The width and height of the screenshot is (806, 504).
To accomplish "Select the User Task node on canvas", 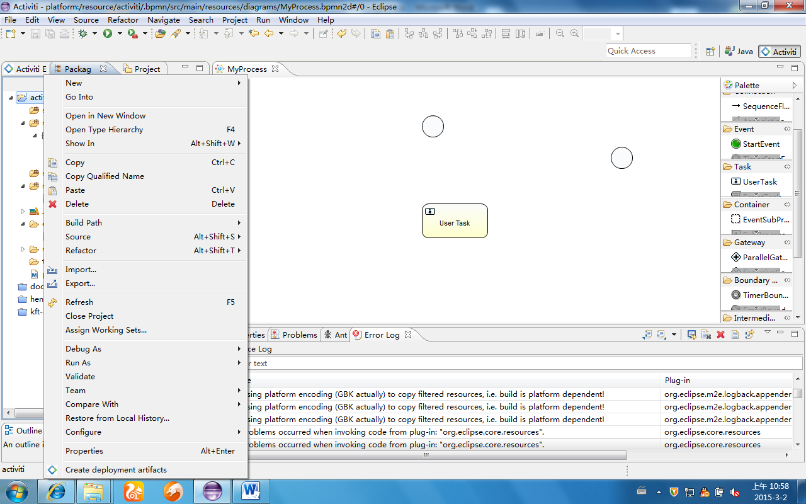I will [455, 220].
